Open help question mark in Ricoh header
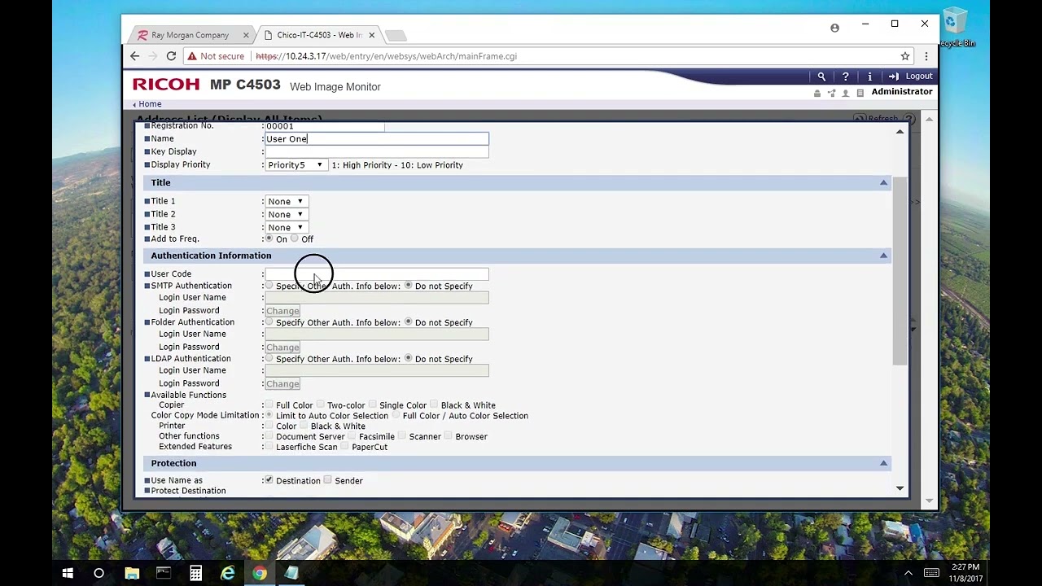 (845, 77)
